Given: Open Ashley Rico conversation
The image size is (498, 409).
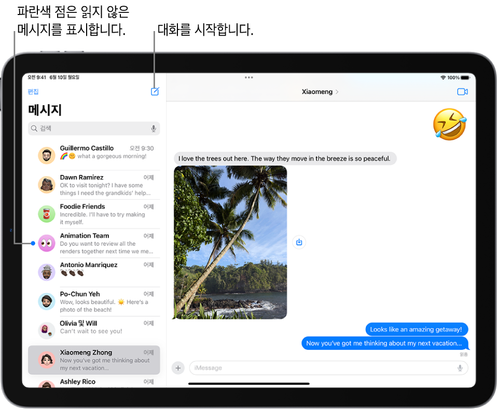Looking at the screenshot, I should coord(94,382).
